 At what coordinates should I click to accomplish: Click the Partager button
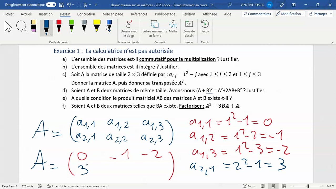click(x=318, y=14)
